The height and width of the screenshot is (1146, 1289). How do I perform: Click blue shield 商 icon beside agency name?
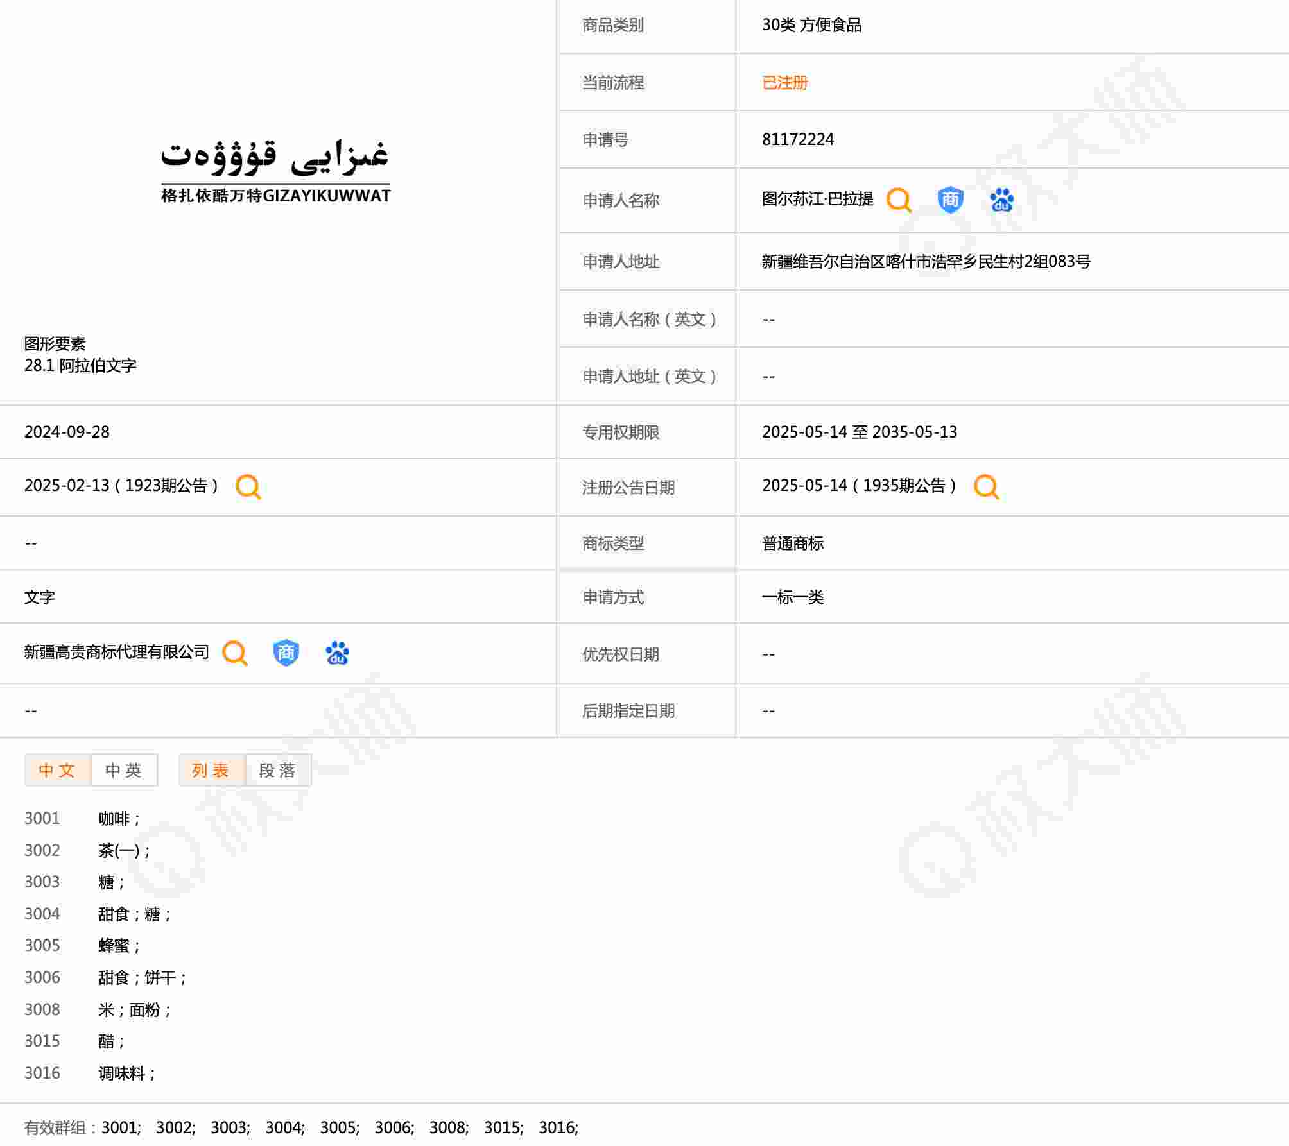click(x=286, y=653)
